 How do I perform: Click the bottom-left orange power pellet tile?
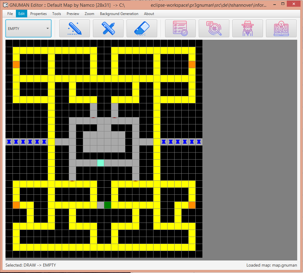16,205
